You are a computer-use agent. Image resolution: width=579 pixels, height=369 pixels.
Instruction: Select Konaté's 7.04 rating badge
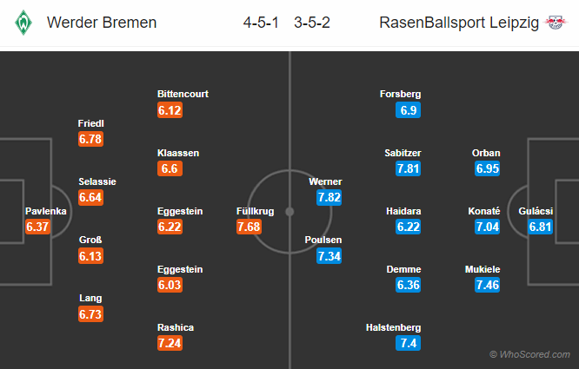point(488,227)
